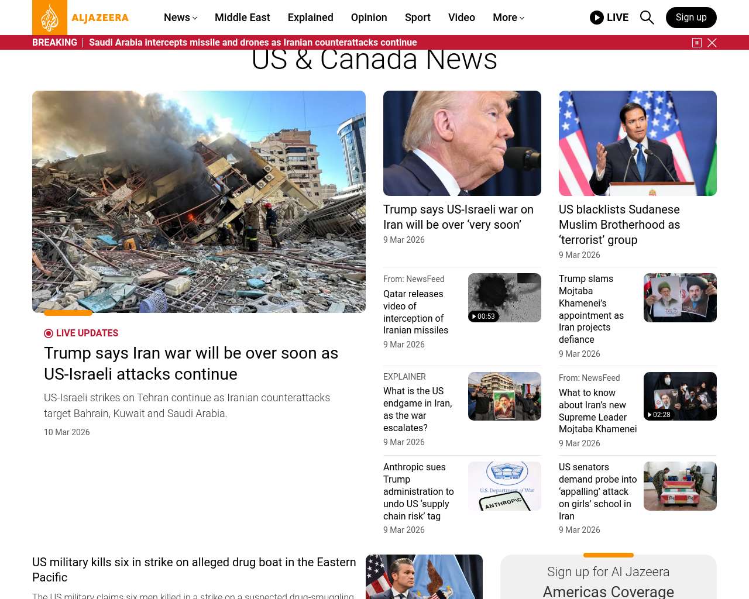Screen dimensions: 749x599
Task: Read US senators demand probe article
Action: coord(598,491)
